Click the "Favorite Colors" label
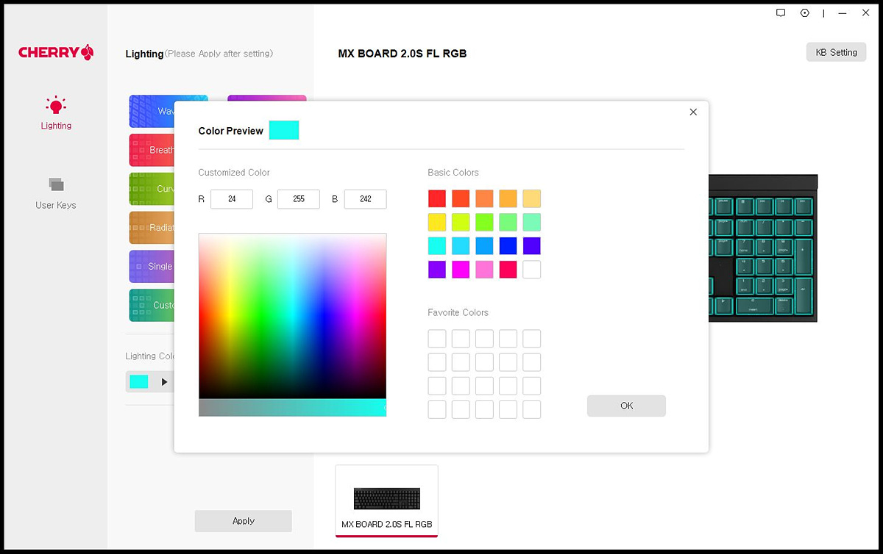The height and width of the screenshot is (554, 883). coord(458,312)
